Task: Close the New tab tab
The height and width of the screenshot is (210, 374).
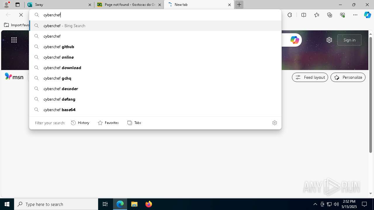Action: (229, 5)
